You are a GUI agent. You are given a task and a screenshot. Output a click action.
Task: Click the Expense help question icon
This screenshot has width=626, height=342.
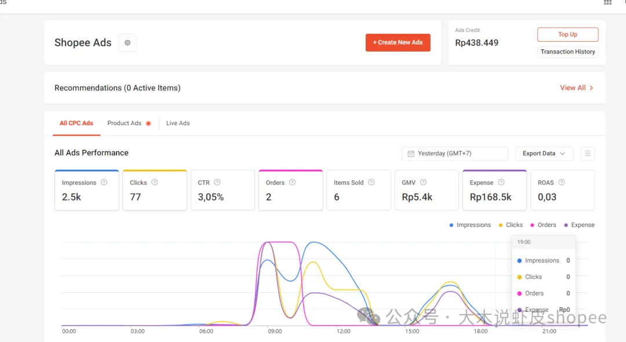[x=501, y=183]
